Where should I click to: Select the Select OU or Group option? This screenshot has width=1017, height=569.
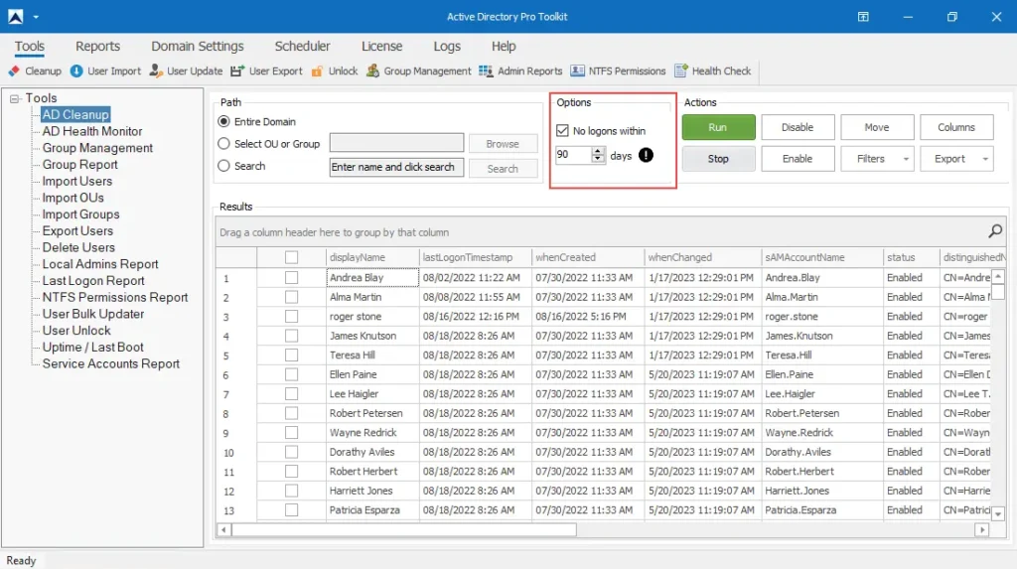(x=223, y=143)
